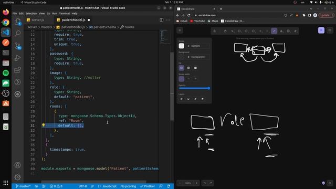Screen dimensions: 336x189
Task: Choose cross-hatch fill style
Action: (x=188, y=68)
